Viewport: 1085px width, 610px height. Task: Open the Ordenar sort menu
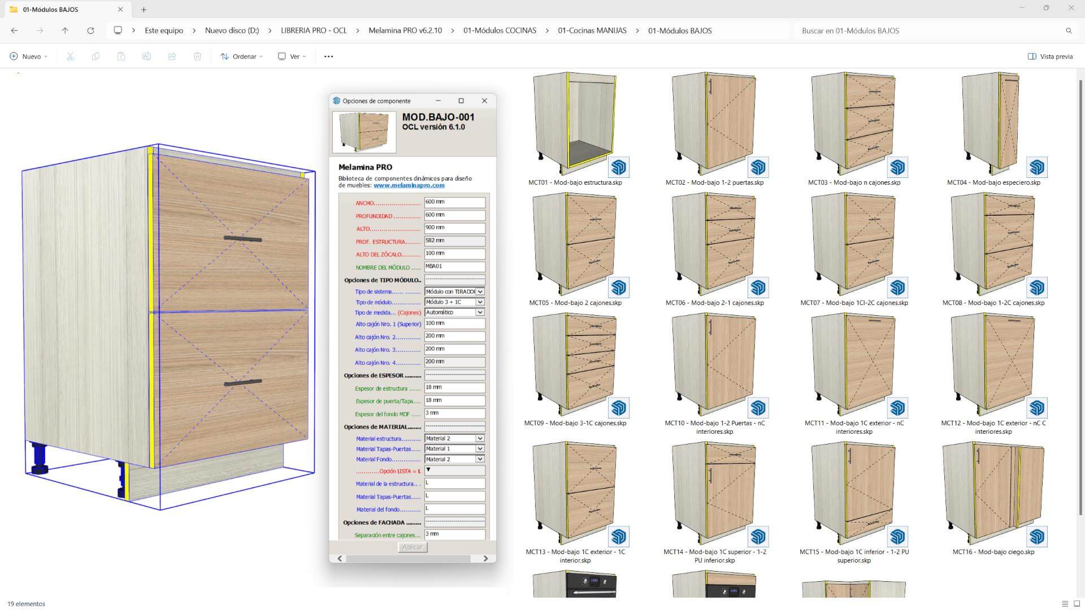[x=241, y=56]
